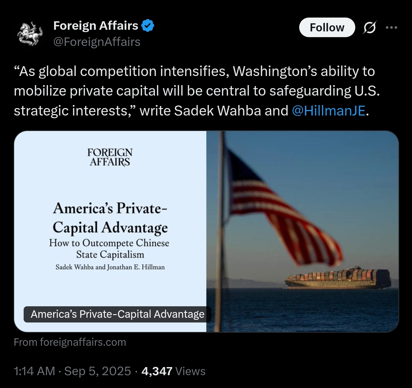412x388 pixels.
Task: Click the 4,347 Views count
Action: point(173,371)
